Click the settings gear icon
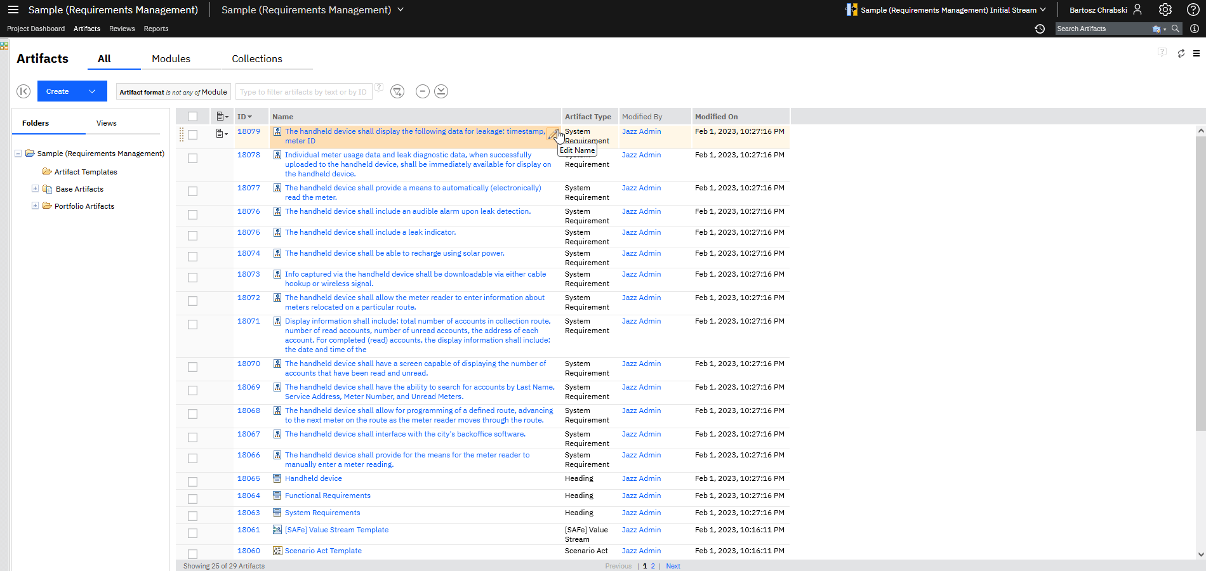The height and width of the screenshot is (571, 1206). pyautogui.click(x=1165, y=10)
